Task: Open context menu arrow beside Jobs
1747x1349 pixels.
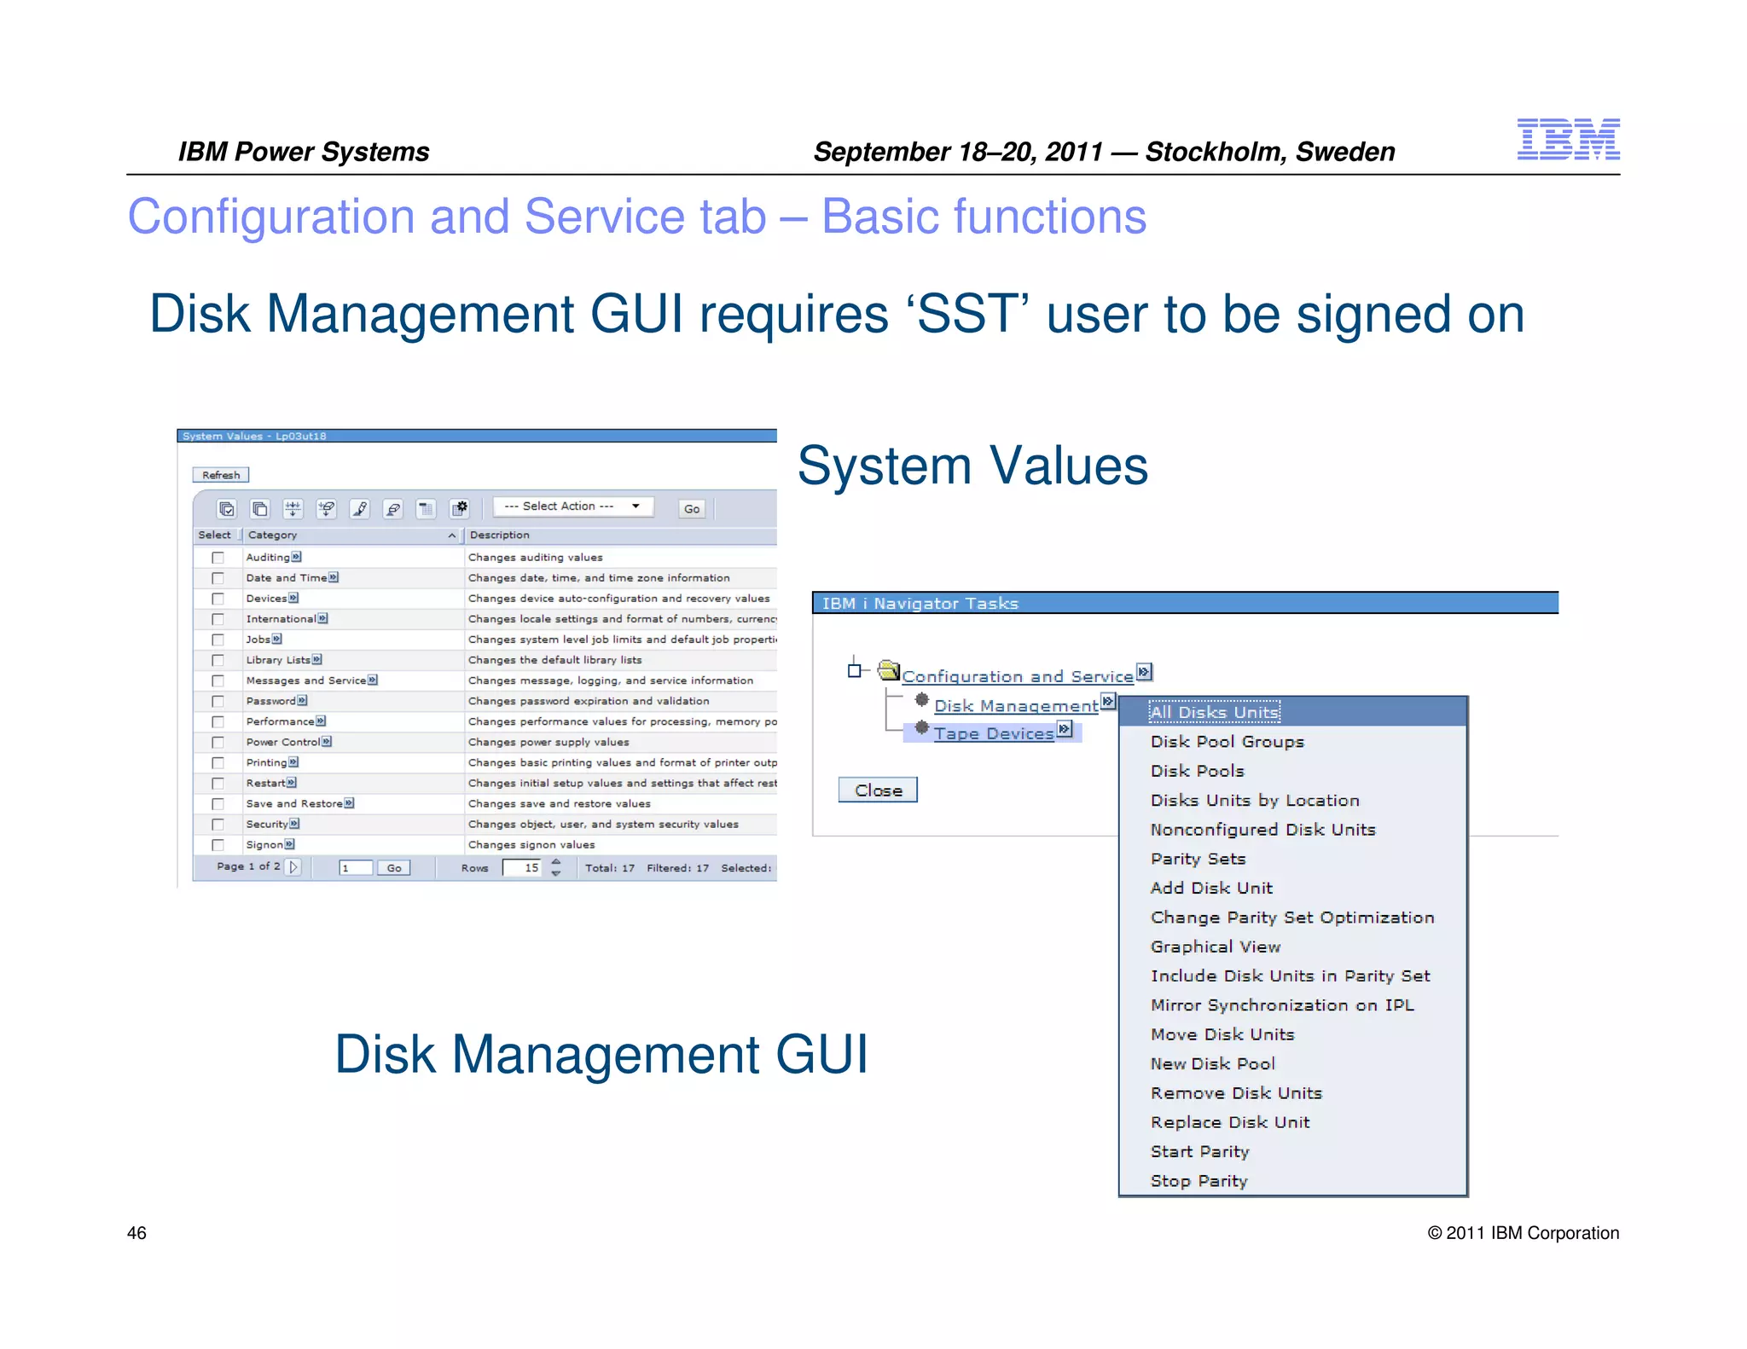Action: [276, 639]
